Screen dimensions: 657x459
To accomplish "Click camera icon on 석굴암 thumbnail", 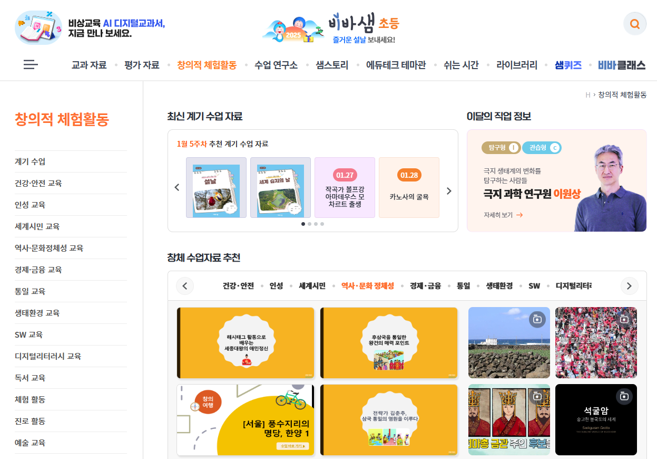I will [x=624, y=396].
